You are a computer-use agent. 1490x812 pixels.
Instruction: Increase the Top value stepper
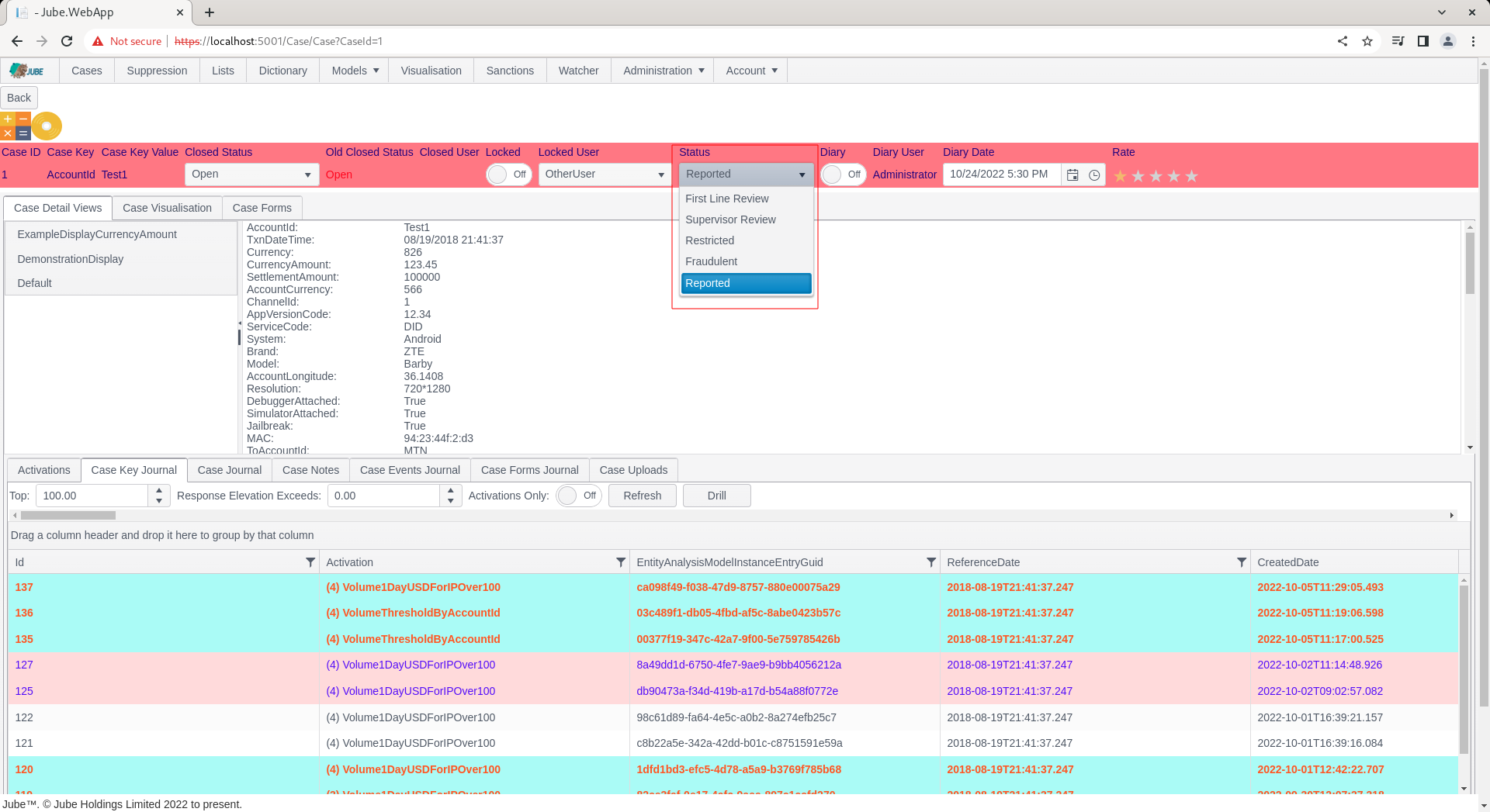coord(159,490)
